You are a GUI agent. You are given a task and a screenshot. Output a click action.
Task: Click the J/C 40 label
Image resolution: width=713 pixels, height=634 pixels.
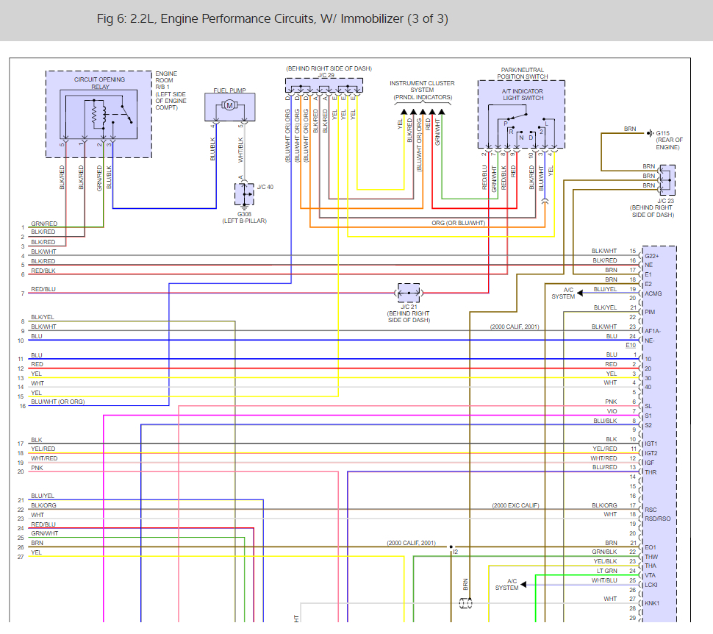265,187
